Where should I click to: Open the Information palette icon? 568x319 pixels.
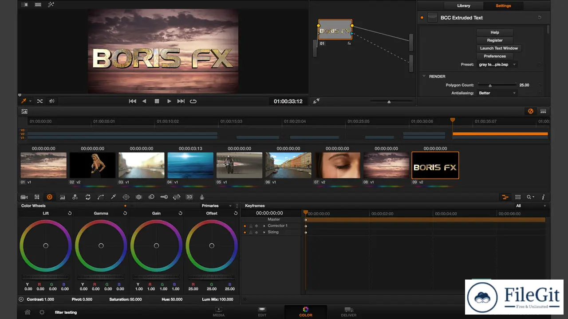coord(543,197)
